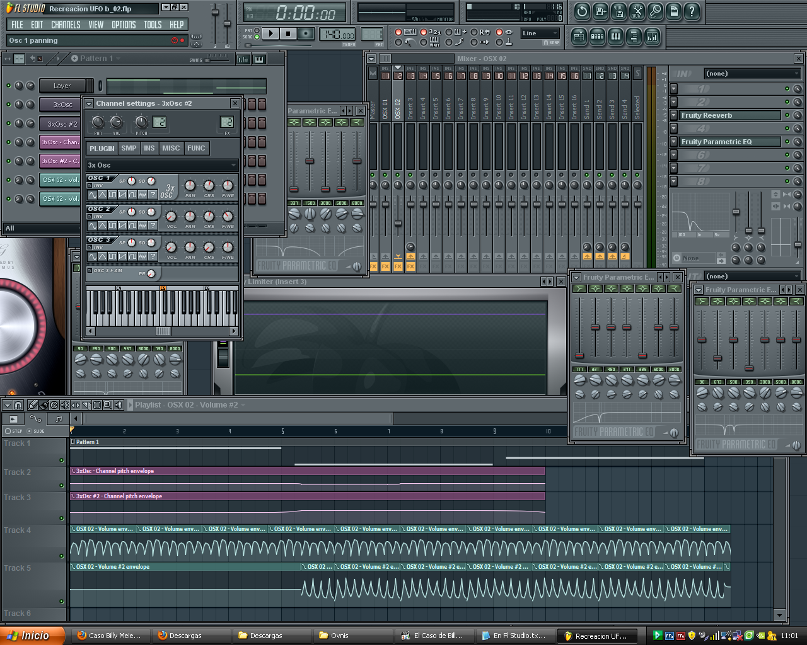The height and width of the screenshot is (645, 807).
Task: Click the one-click recording microphone icon
Action: point(655,11)
